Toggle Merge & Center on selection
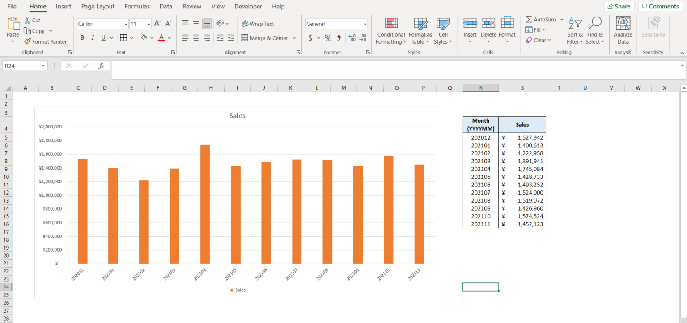 (x=265, y=38)
